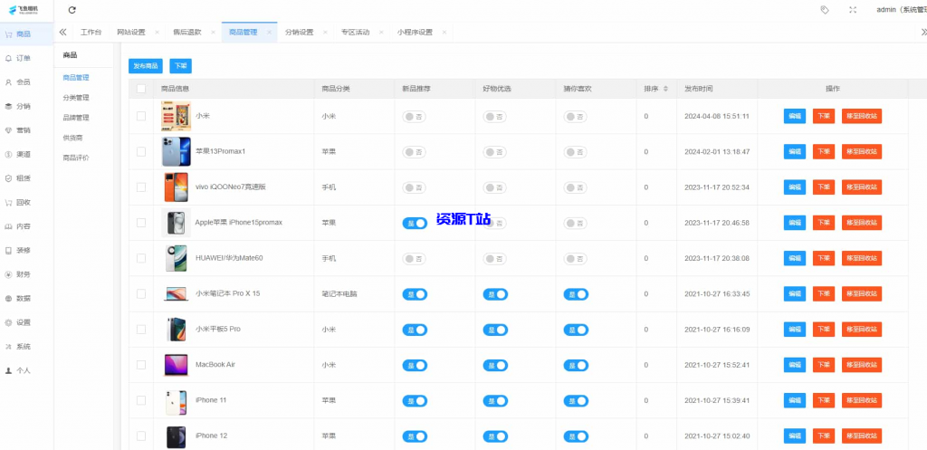Click the 飞鱼租机 logo
Screen dimensions: 927x450
click(23, 9)
